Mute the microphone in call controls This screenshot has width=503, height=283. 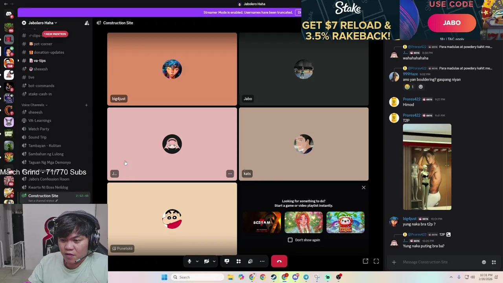tap(189, 261)
